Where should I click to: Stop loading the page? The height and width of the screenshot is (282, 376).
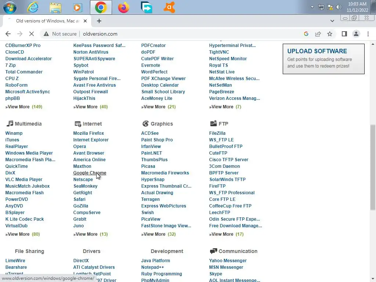click(32, 34)
